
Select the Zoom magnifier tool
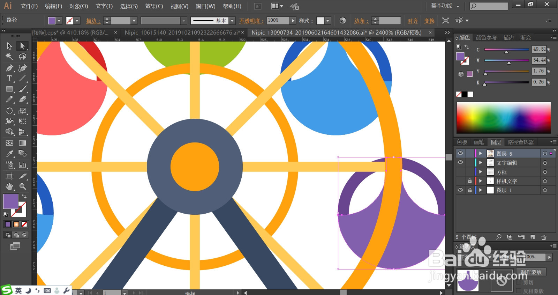pos(23,187)
